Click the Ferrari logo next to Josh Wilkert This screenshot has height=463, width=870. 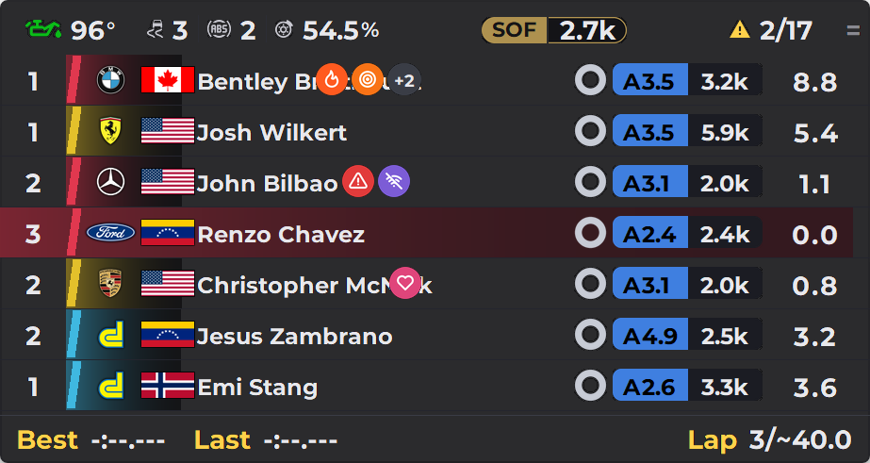pos(110,130)
